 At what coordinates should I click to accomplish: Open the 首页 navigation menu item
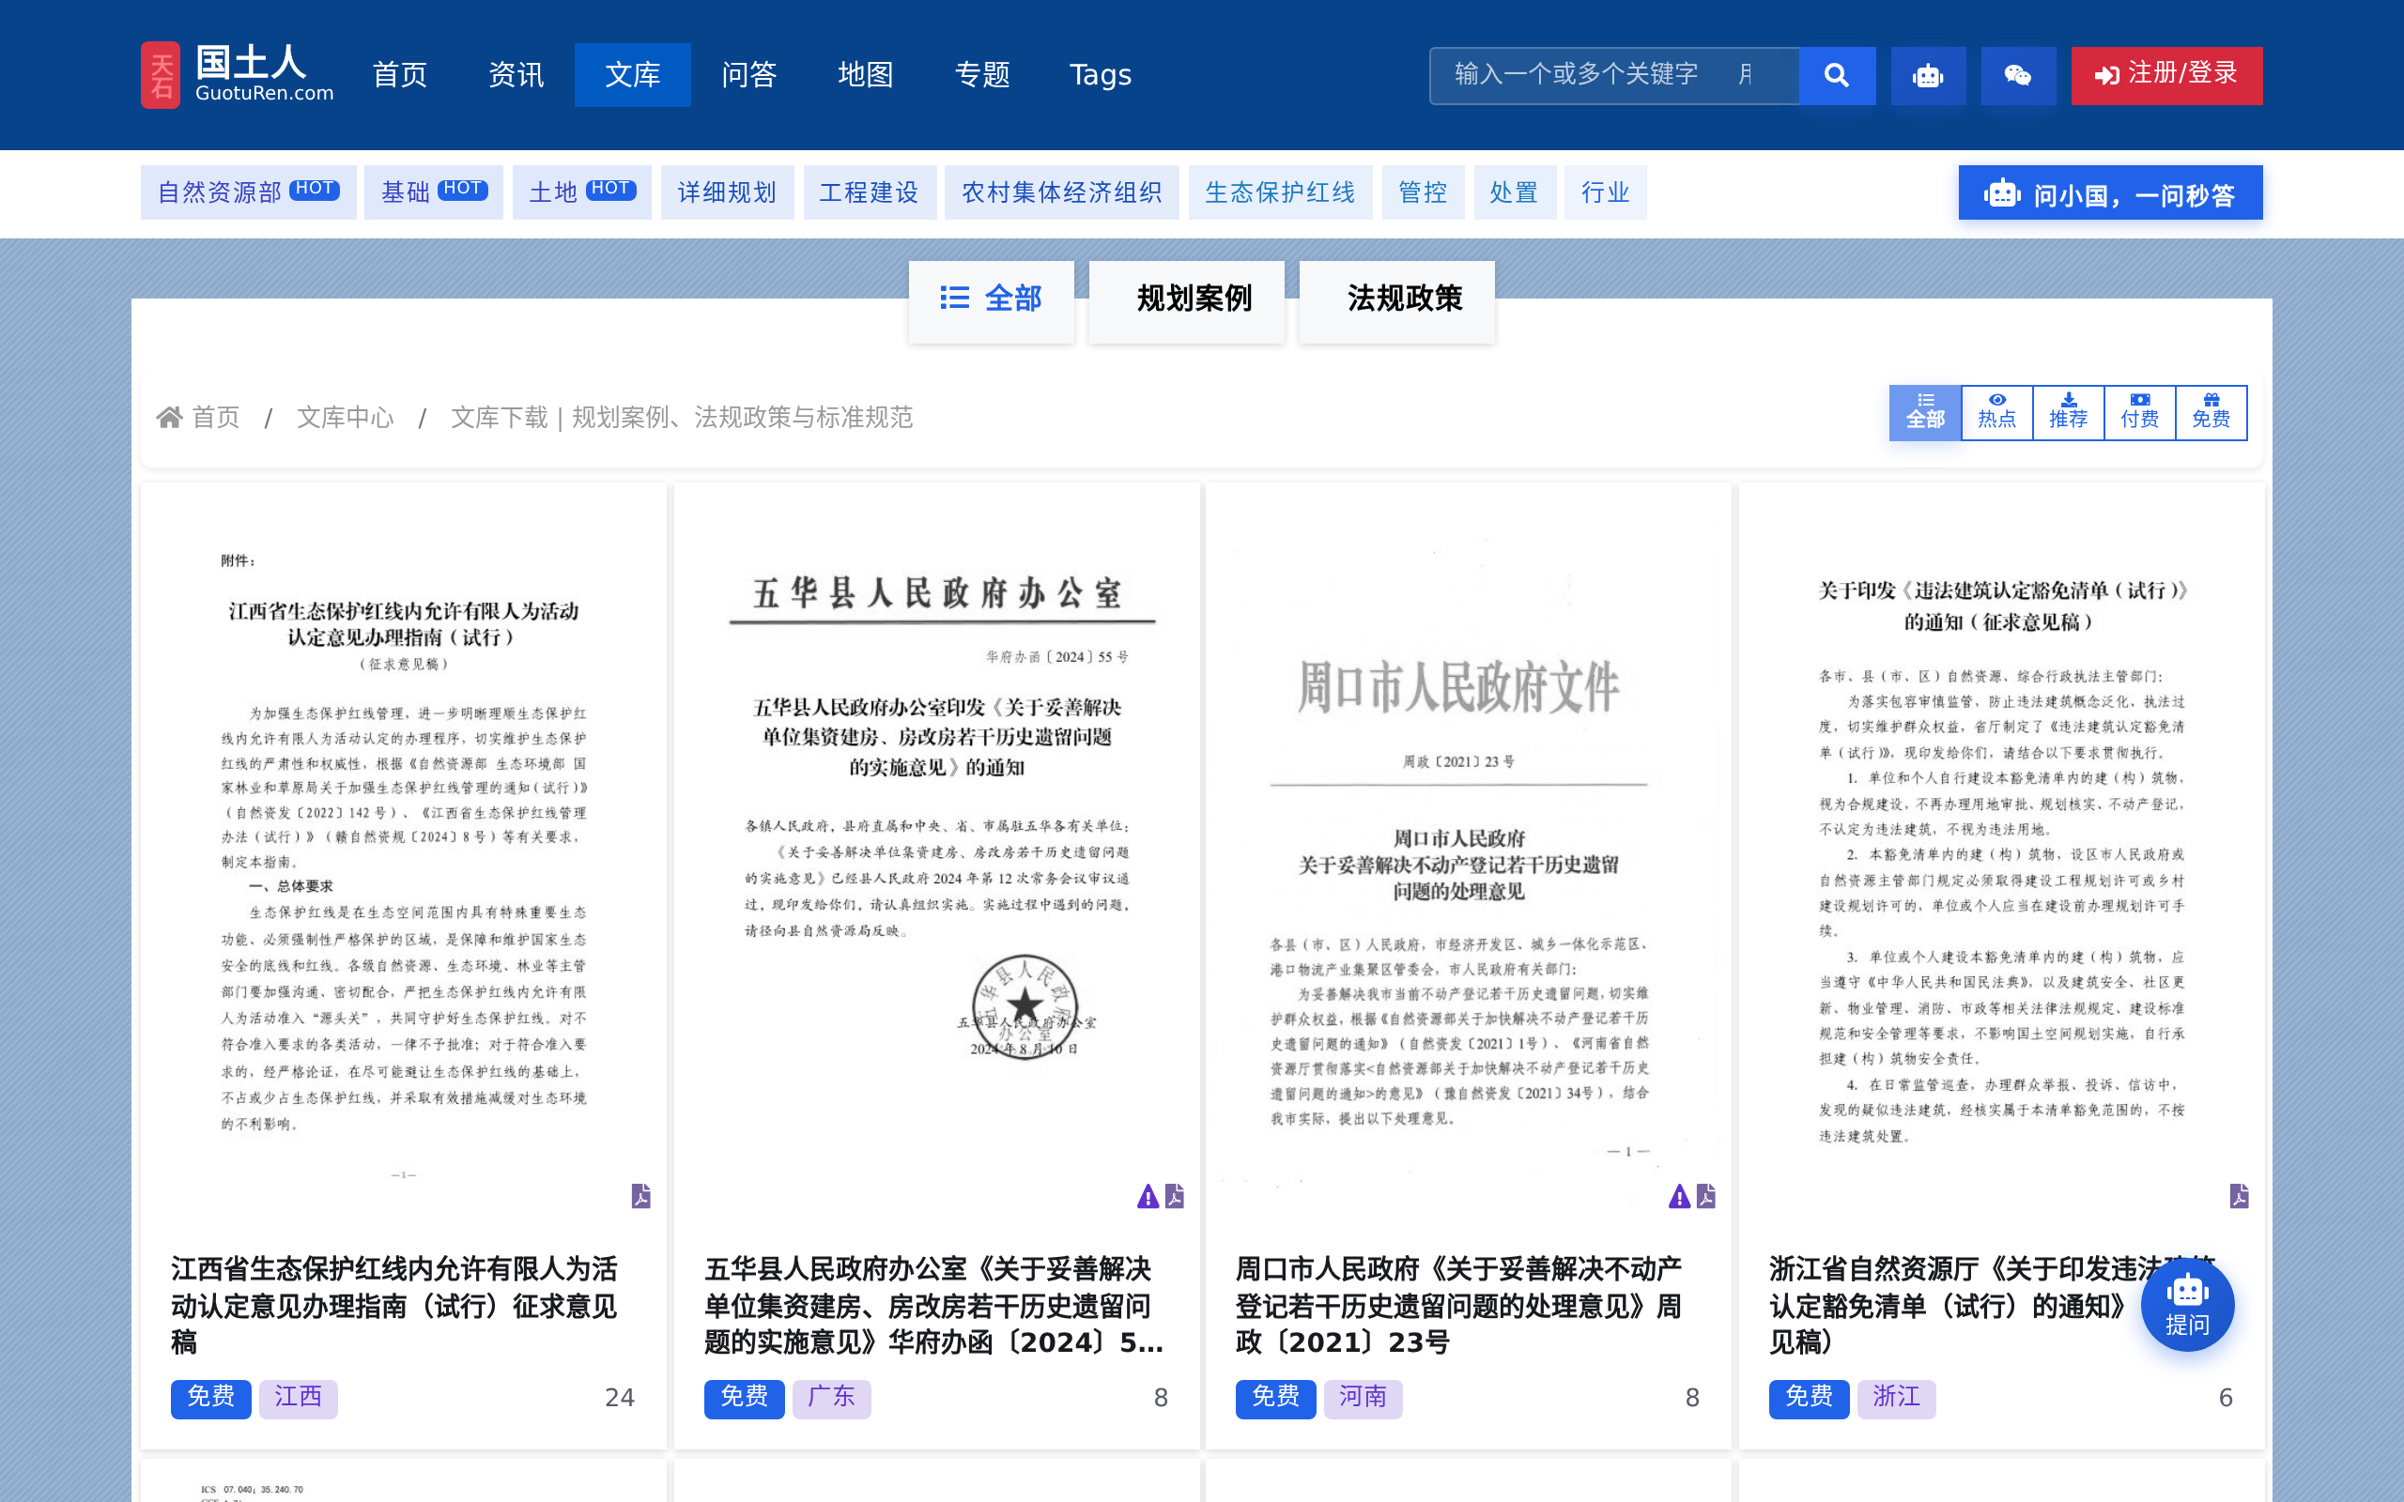pos(399,75)
